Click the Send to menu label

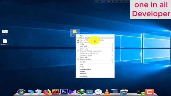coord(83,62)
